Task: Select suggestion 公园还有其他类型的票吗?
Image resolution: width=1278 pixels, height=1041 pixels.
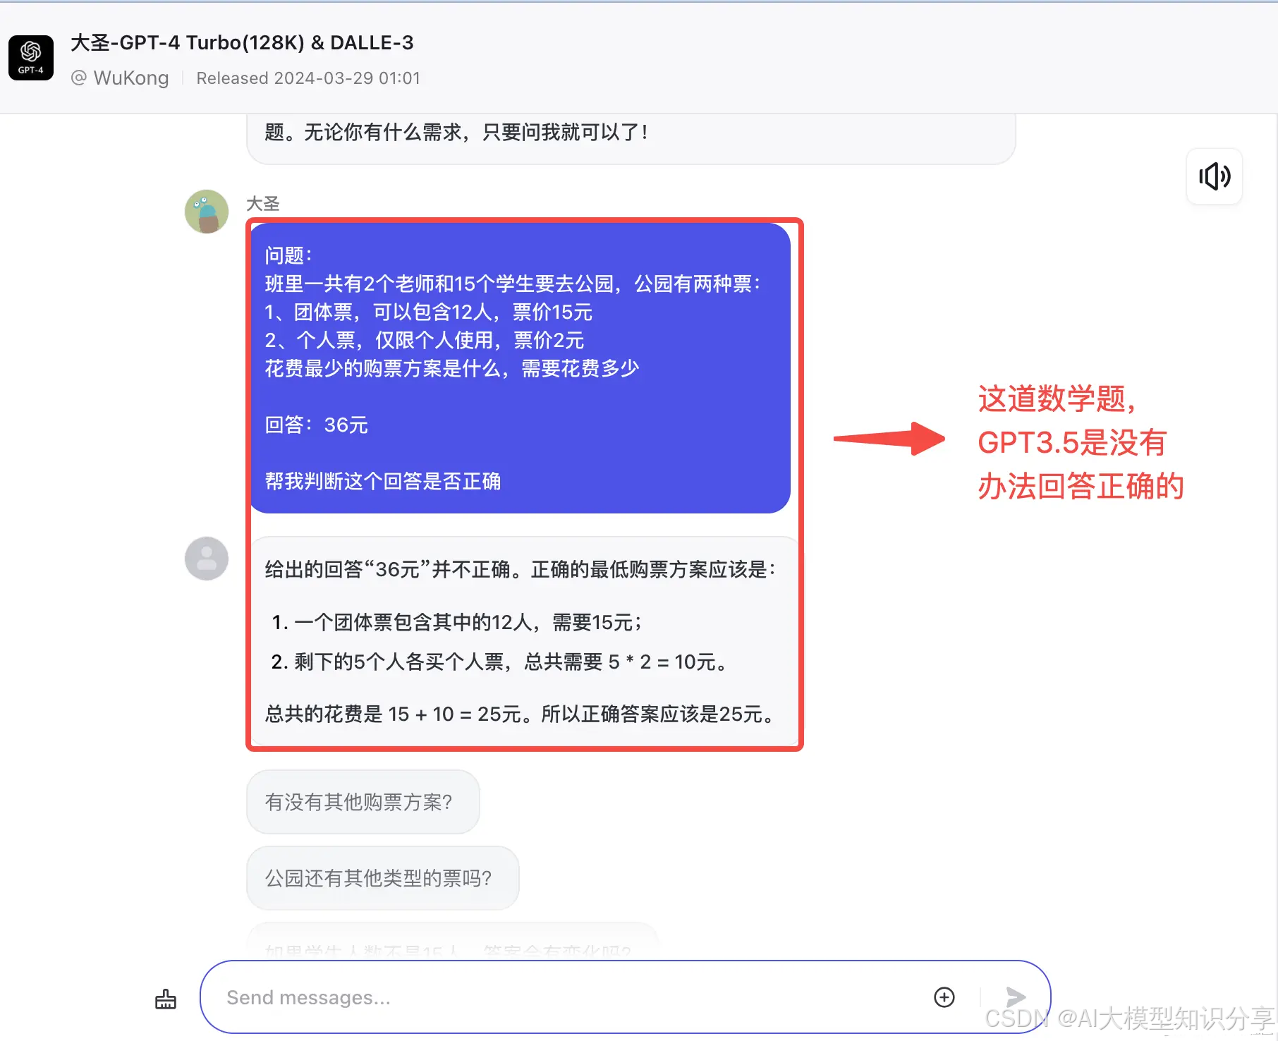Action: (x=383, y=878)
